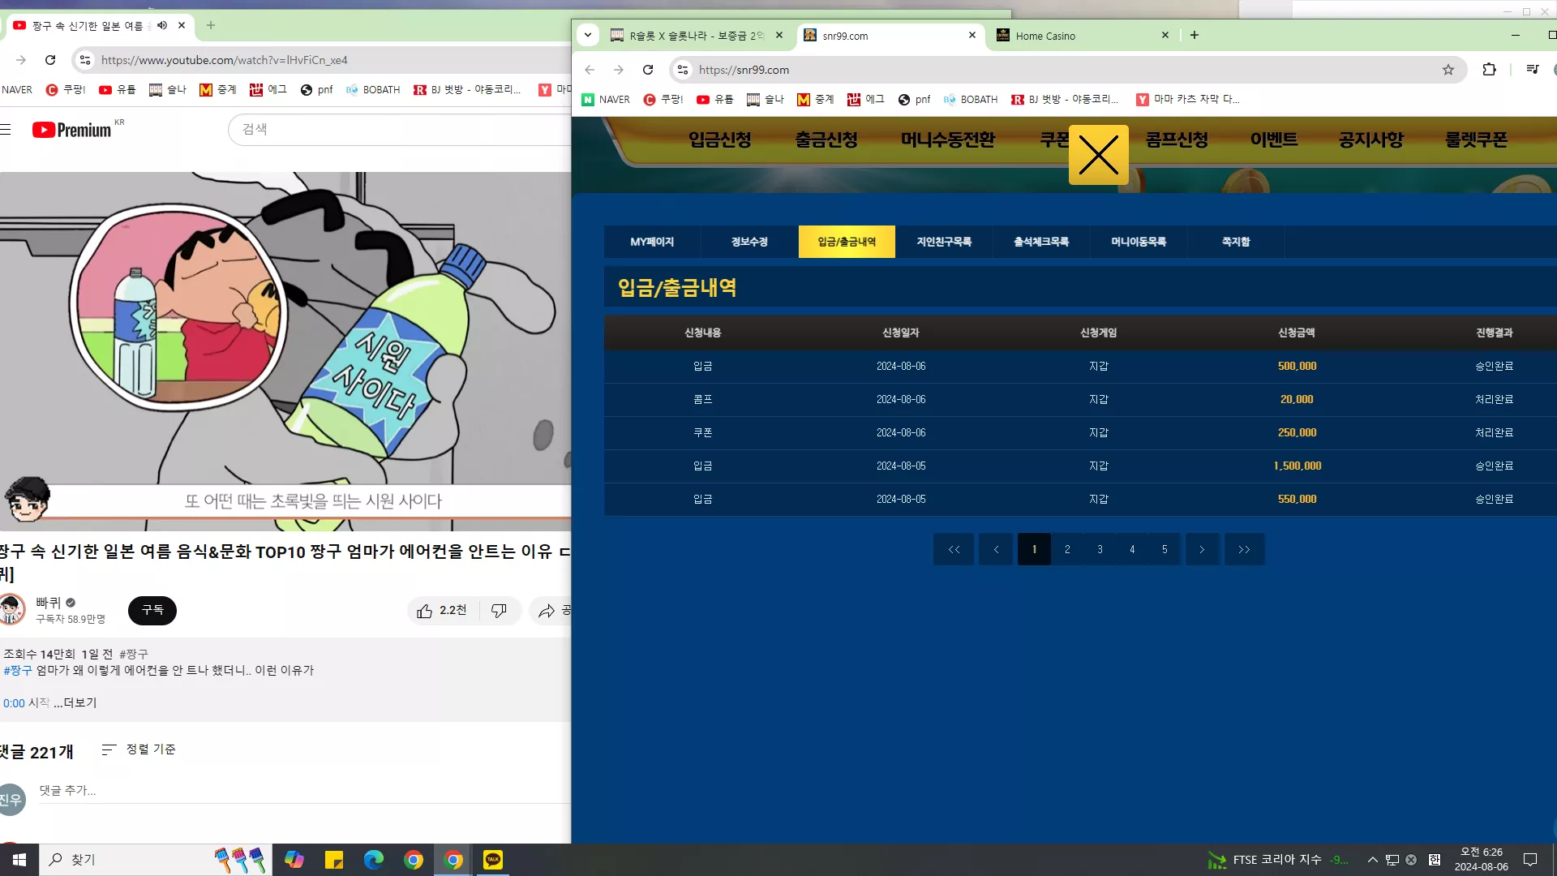This screenshot has width=1557, height=876.
Task: Switch to the R슬롯 X 슬롯나라 tab
Action: [x=695, y=36]
